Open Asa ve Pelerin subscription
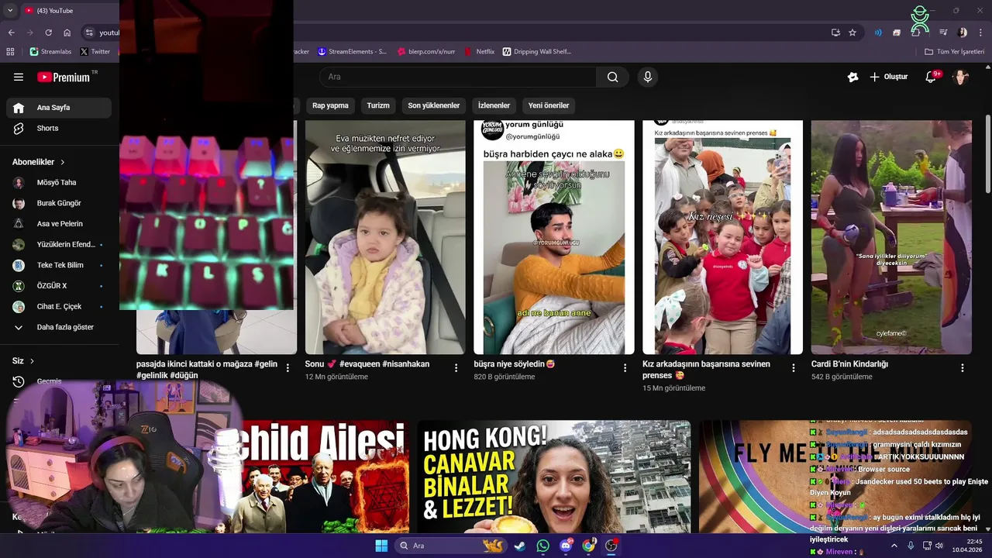The width and height of the screenshot is (992, 558). (x=59, y=224)
